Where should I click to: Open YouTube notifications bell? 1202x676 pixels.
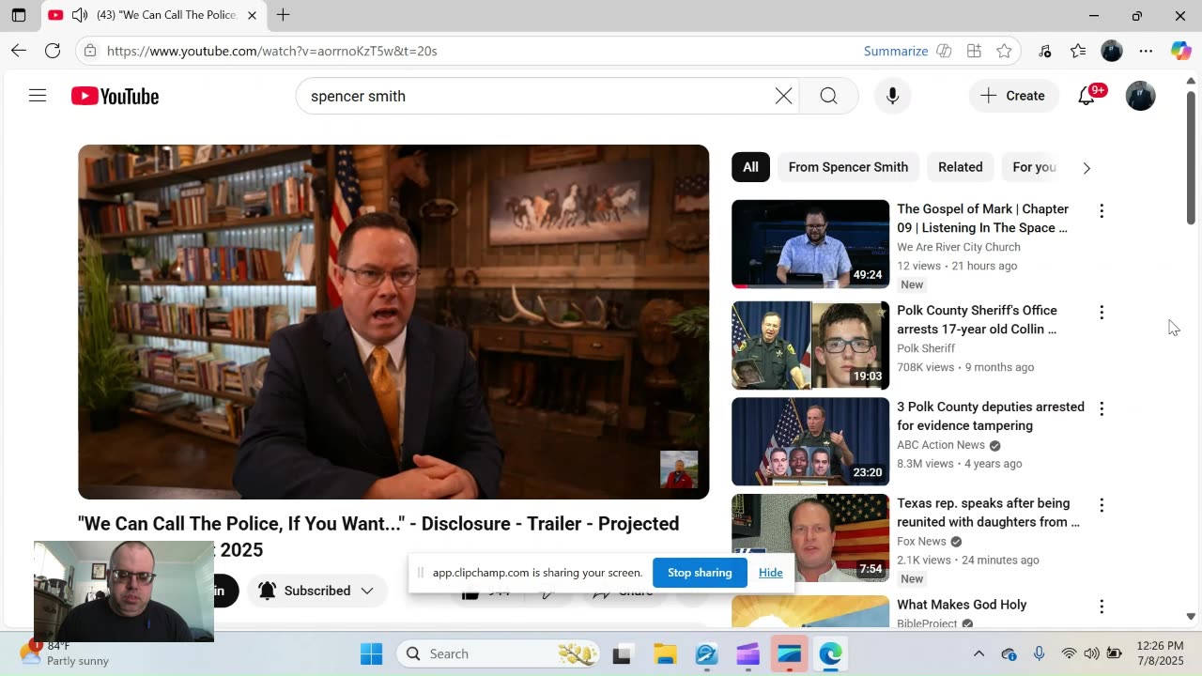coord(1086,96)
